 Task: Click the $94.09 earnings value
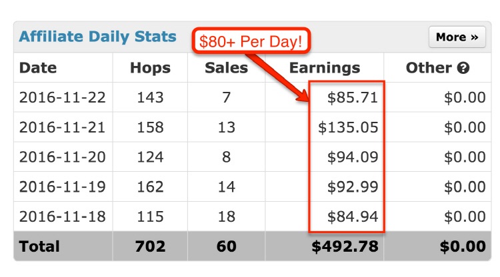point(353,157)
